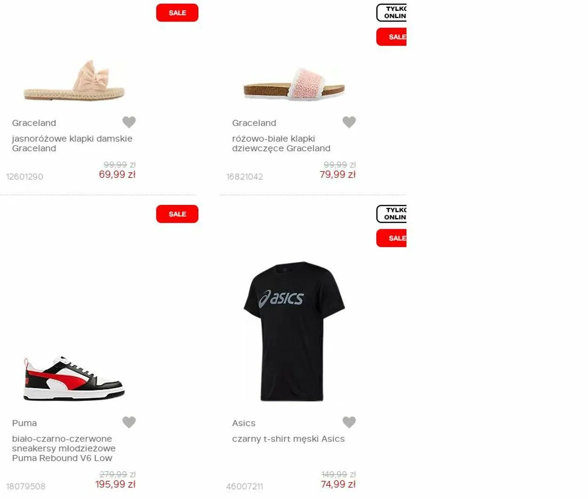The height and width of the screenshot is (499, 588).
Task: Click the 74,99 zł discounted price
Action: (x=338, y=484)
